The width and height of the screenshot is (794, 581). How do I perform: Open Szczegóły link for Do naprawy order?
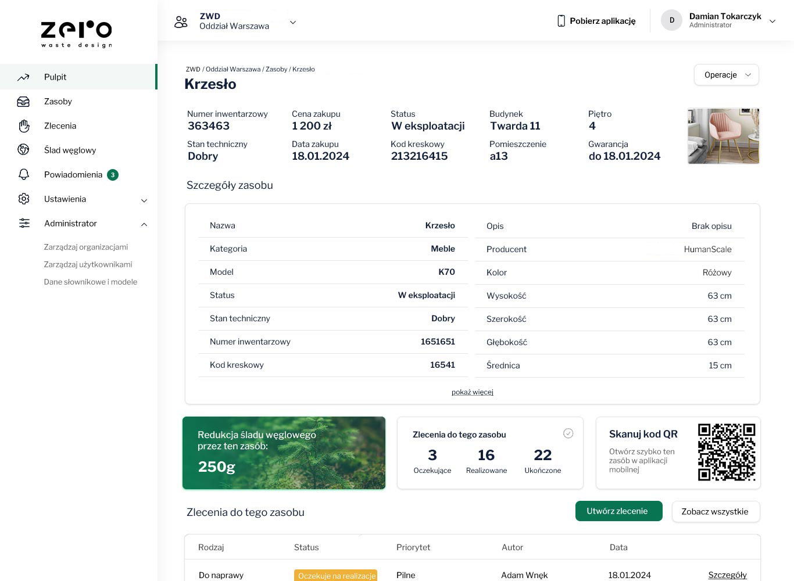(x=728, y=575)
